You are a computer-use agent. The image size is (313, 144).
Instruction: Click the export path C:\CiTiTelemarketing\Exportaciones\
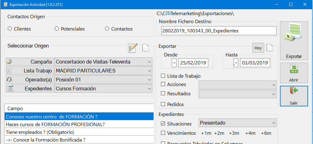[195, 14]
